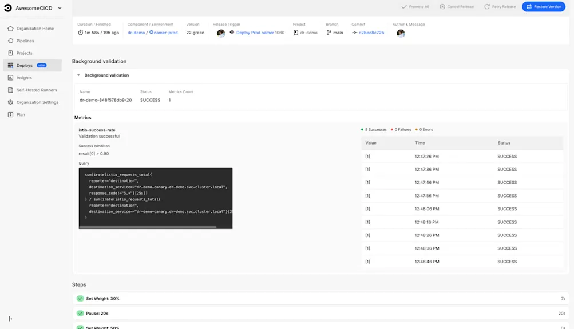Click the 0 Errors legend item
This screenshot has width=574, height=329.
click(x=424, y=130)
